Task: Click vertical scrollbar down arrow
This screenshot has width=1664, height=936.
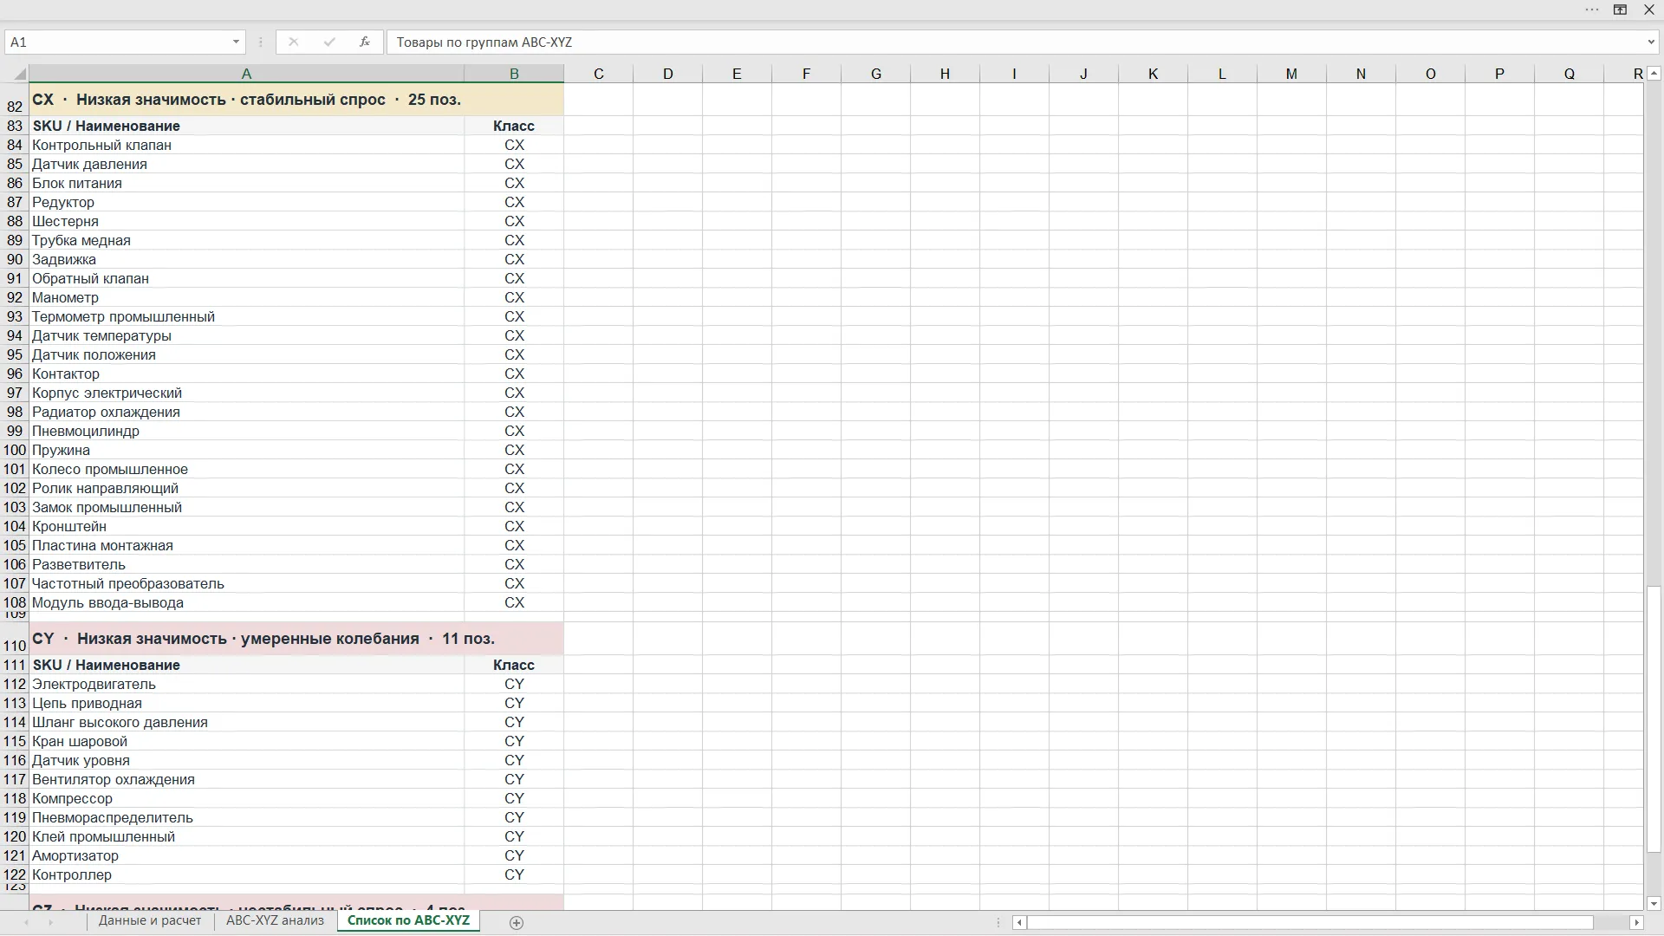Action: (x=1654, y=903)
